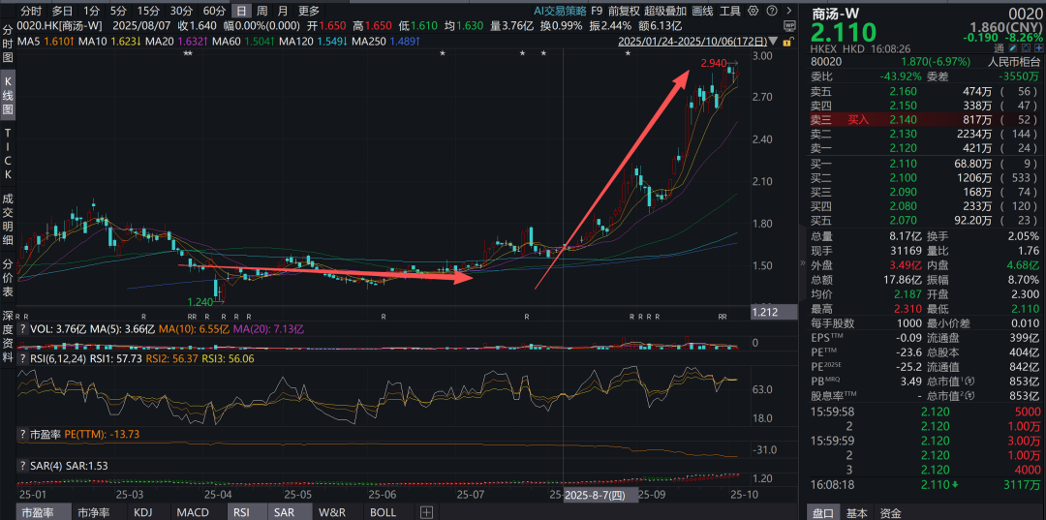Select the 日 daily period option
The width and height of the screenshot is (1046, 520).
coord(239,11)
